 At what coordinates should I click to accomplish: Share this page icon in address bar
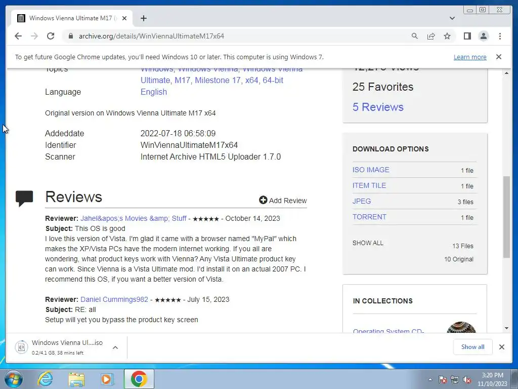pyautogui.click(x=431, y=36)
